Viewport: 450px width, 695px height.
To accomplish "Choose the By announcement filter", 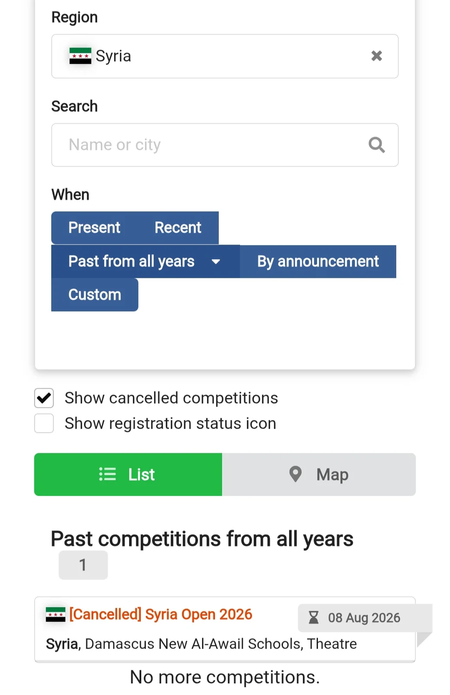I will click(x=318, y=261).
